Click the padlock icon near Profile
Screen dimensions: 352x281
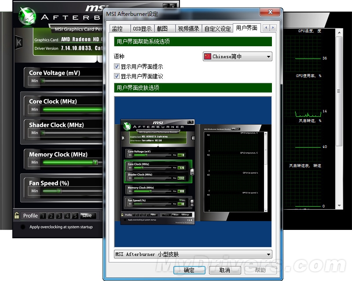click(x=16, y=215)
